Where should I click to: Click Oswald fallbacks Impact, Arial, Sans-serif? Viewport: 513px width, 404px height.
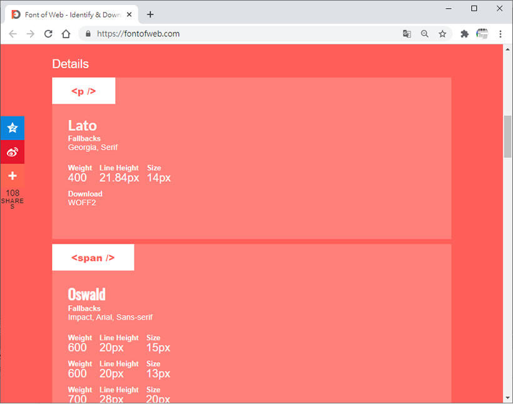pos(110,317)
